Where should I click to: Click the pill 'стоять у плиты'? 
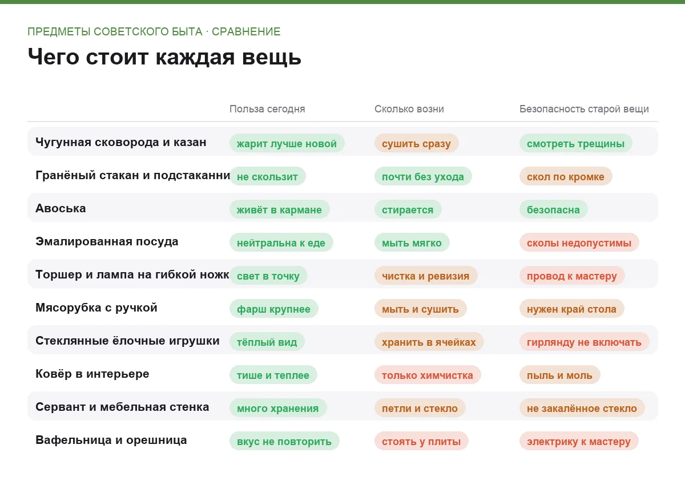tap(421, 441)
